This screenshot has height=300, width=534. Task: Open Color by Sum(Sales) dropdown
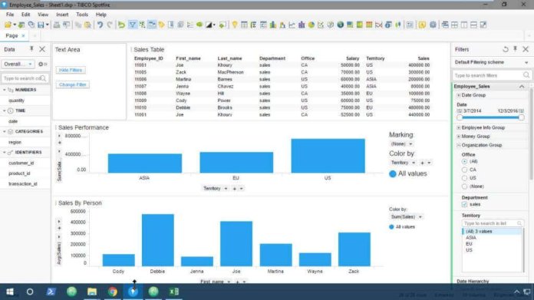407,217
